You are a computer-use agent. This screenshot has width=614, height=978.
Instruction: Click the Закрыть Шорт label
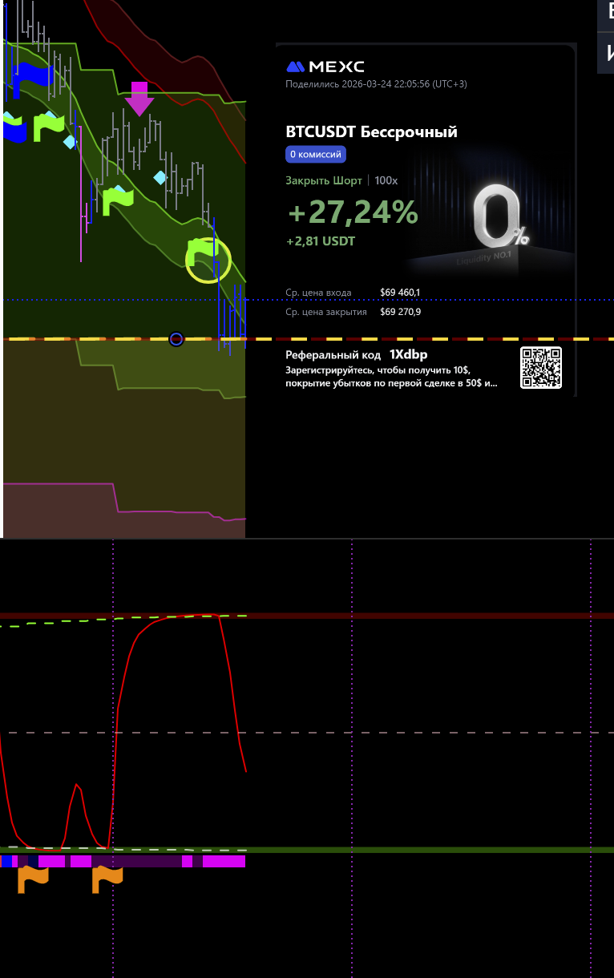(323, 180)
